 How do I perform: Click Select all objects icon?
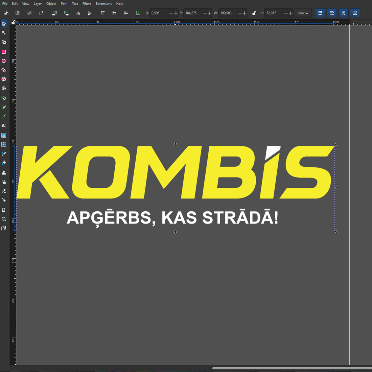click(x=6, y=13)
